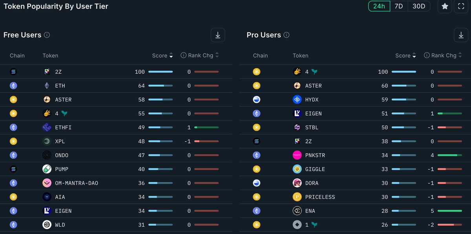Screen dimensions: 471x234
Task: Click the 2Z score bar in Free Users
Action: pos(160,72)
